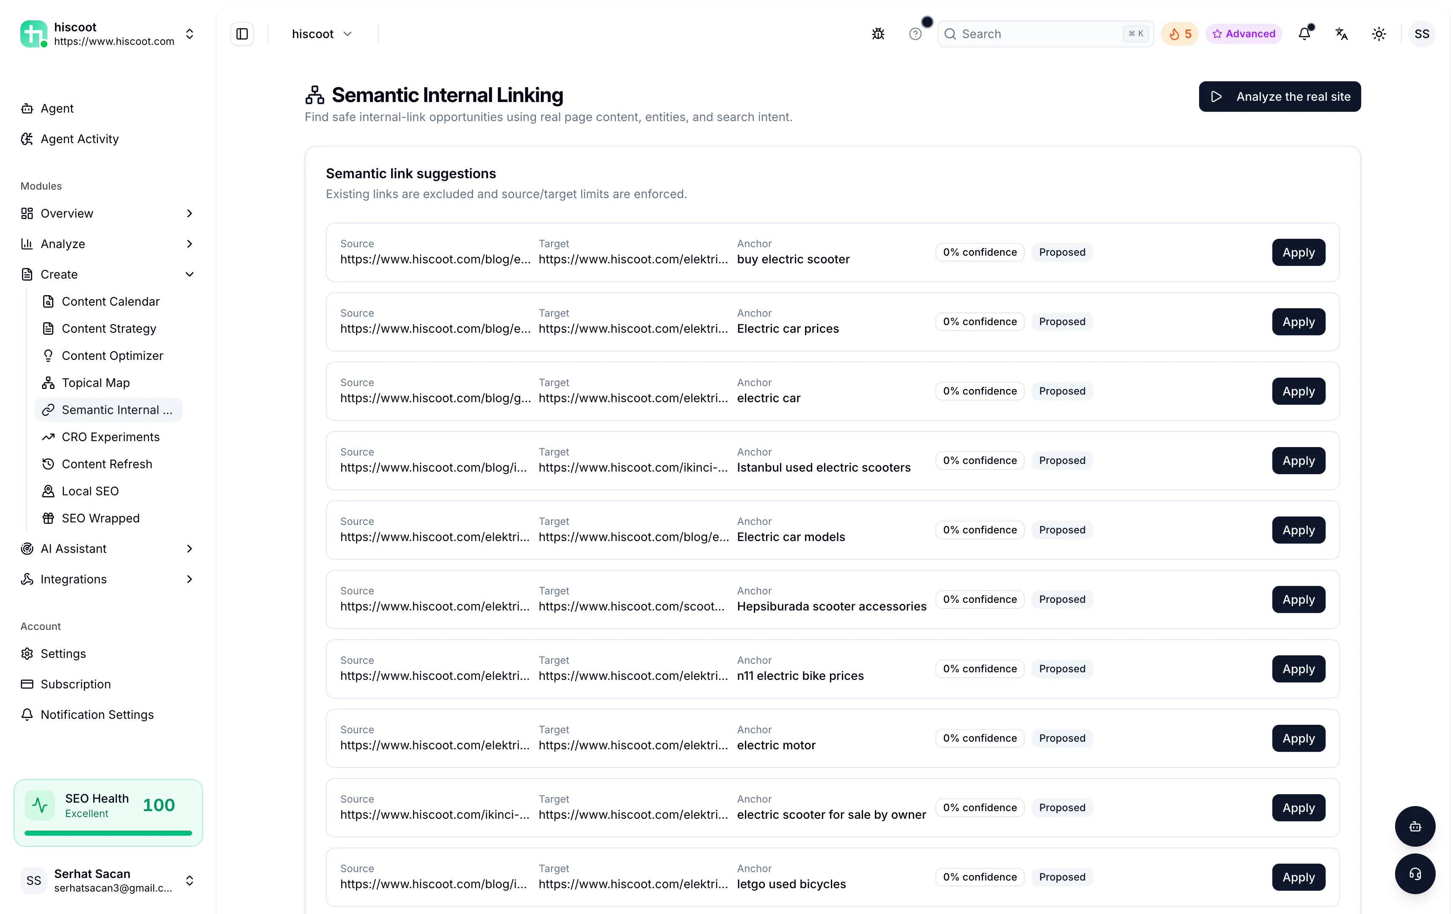This screenshot has width=1456, height=914.
Task: Open the floating agent bot button
Action: point(1415,826)
